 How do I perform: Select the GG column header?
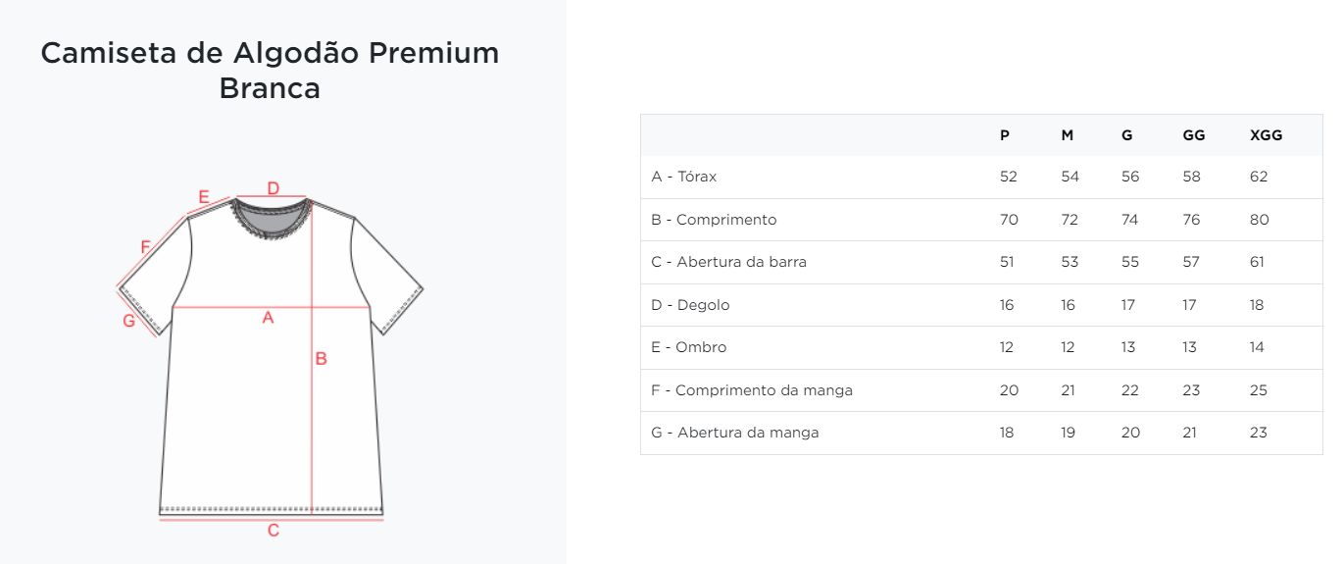tap(1194, 135)
